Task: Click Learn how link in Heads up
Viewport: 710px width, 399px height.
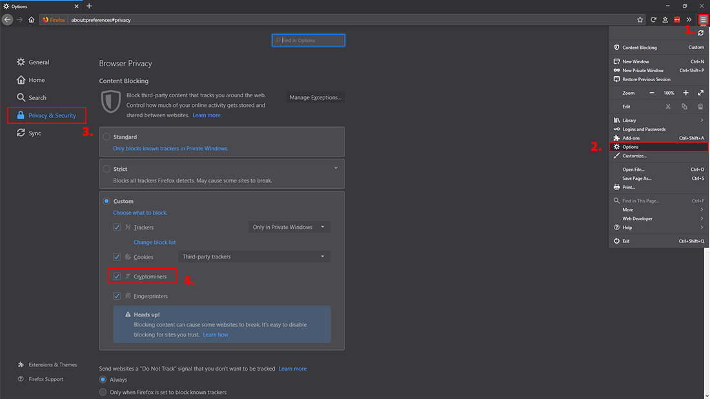Action: click(x=216, y=335)
